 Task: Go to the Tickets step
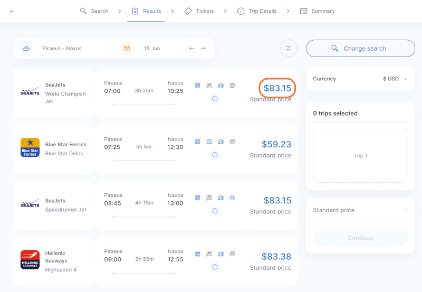pos(199,11)
